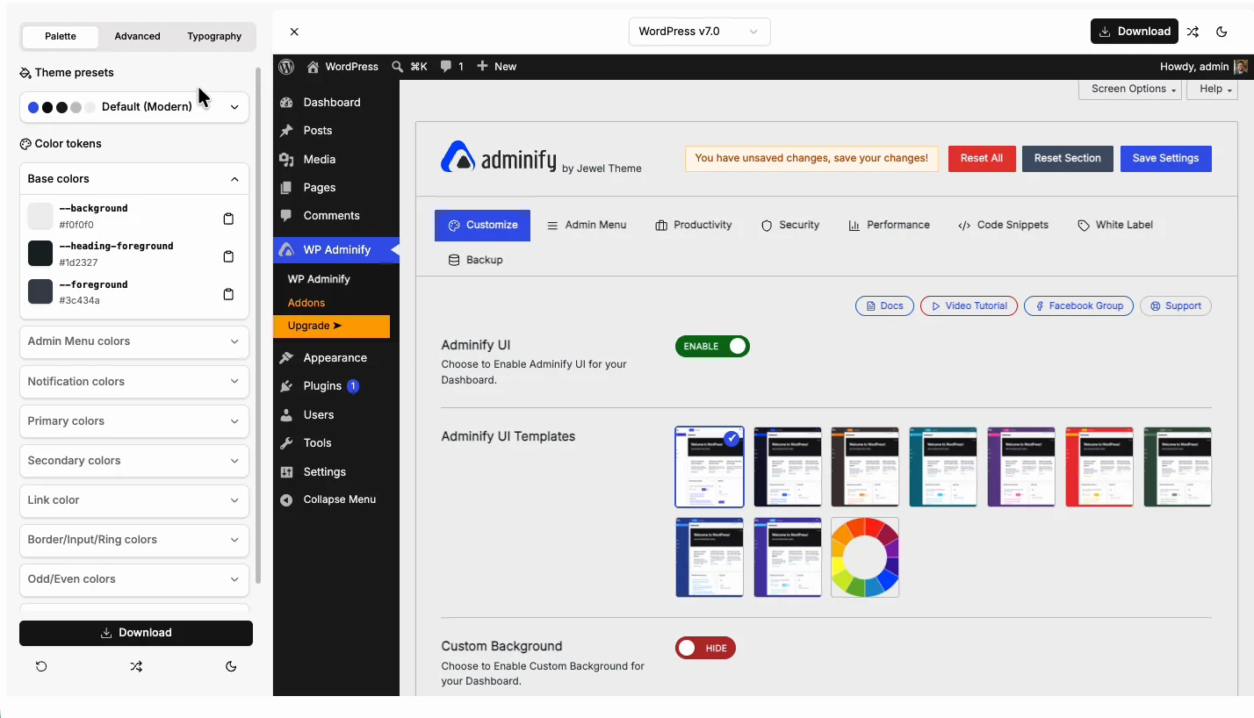Open Appearance in the admin menu
This screenshot has width=1254, height=718.
click(336, 357)
